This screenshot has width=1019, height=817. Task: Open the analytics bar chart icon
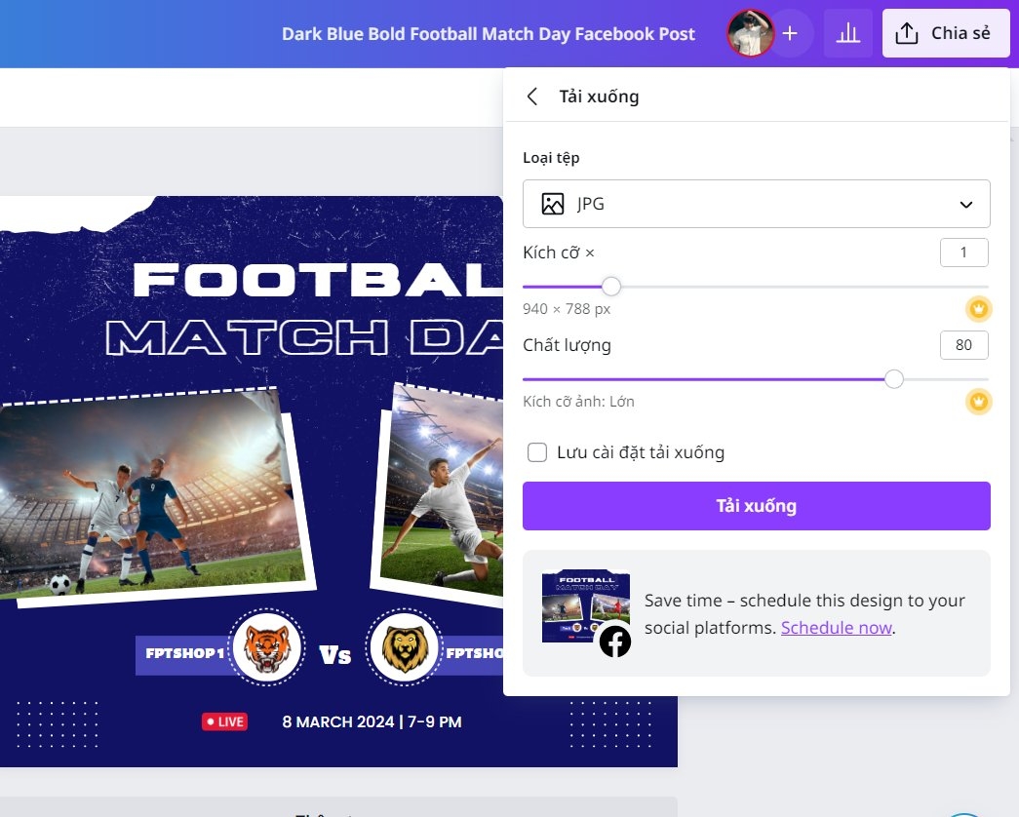click(848, 33)
